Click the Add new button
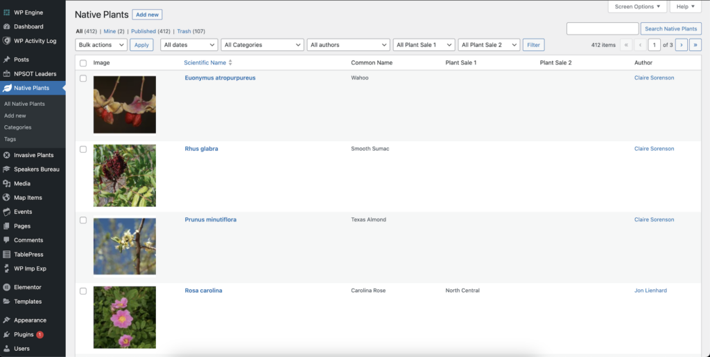The image size is (710, 357). click(x=147, y=15)
